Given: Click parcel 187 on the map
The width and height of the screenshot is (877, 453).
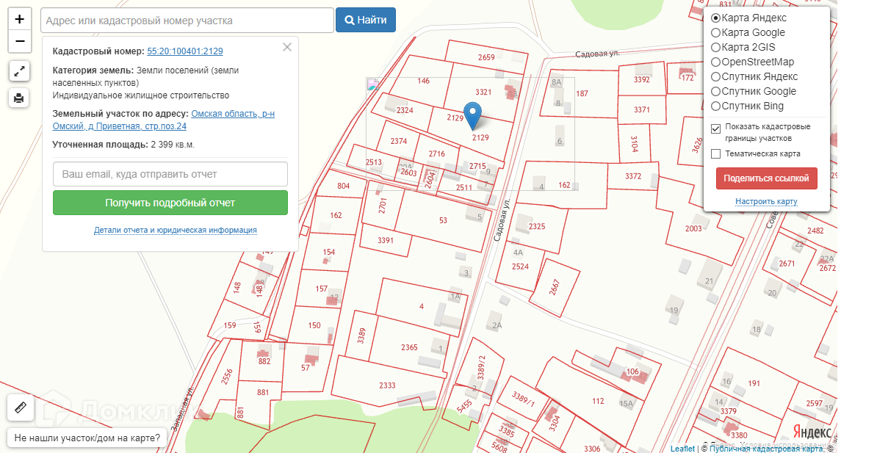Looking at the screenshot, I should [582, 93].
